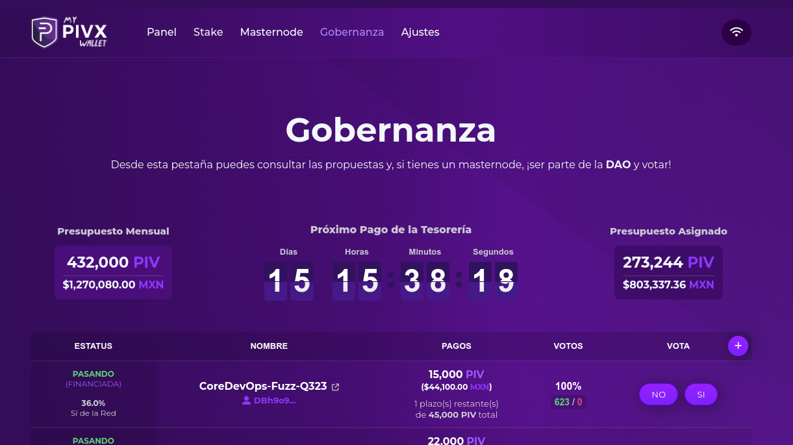Go to the Panel tab

point(162,32)
